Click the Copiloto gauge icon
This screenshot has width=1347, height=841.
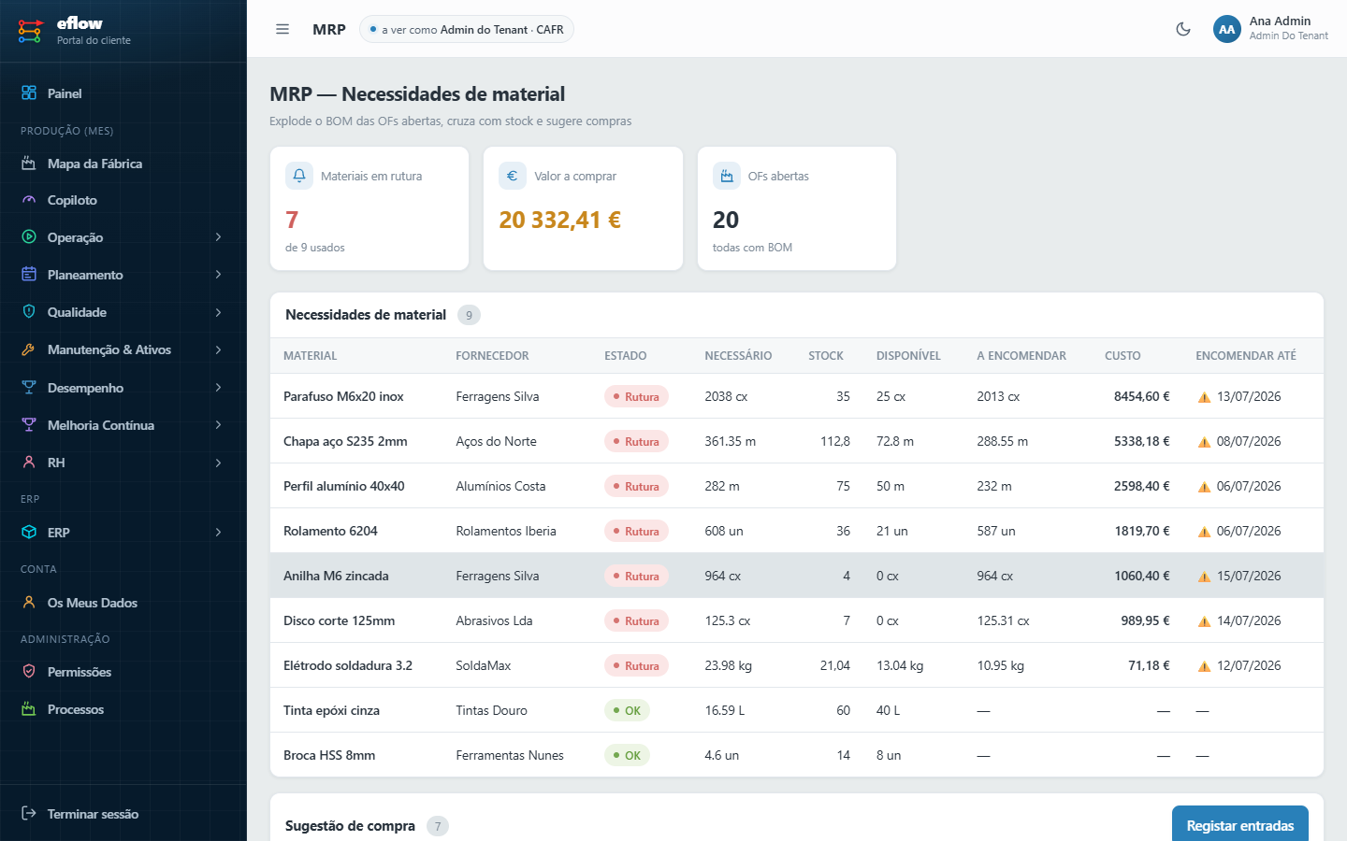coord(29,200)
